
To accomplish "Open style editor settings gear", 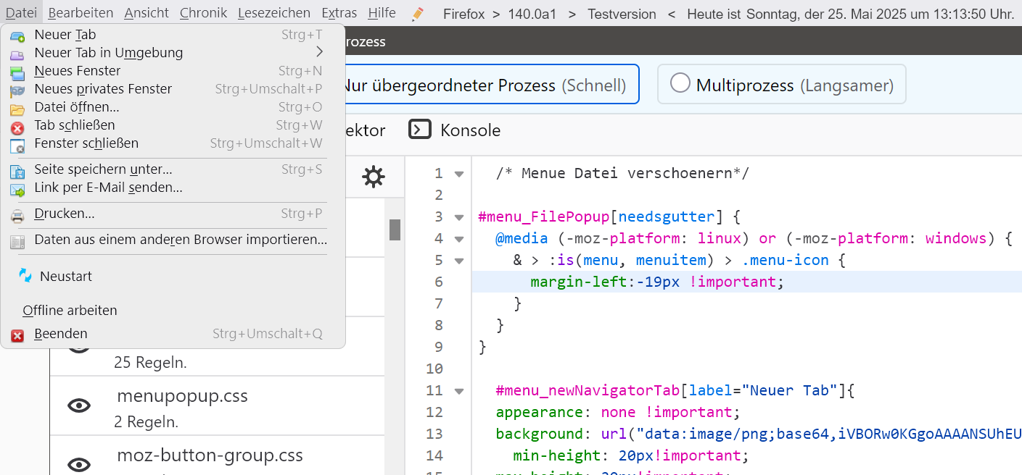I will [x=374, y=177].
